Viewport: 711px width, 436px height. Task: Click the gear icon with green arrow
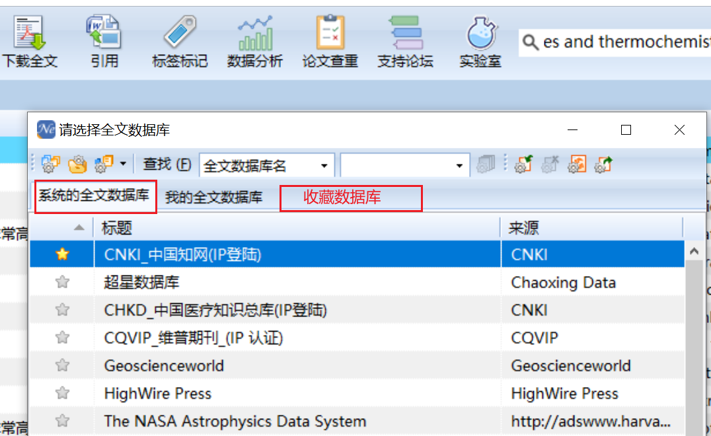click(x=523, y=164)
